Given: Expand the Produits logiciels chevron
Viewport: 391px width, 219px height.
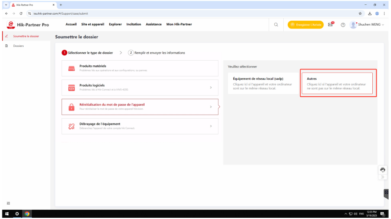Looking at the screenshot, I should point(211,88).
